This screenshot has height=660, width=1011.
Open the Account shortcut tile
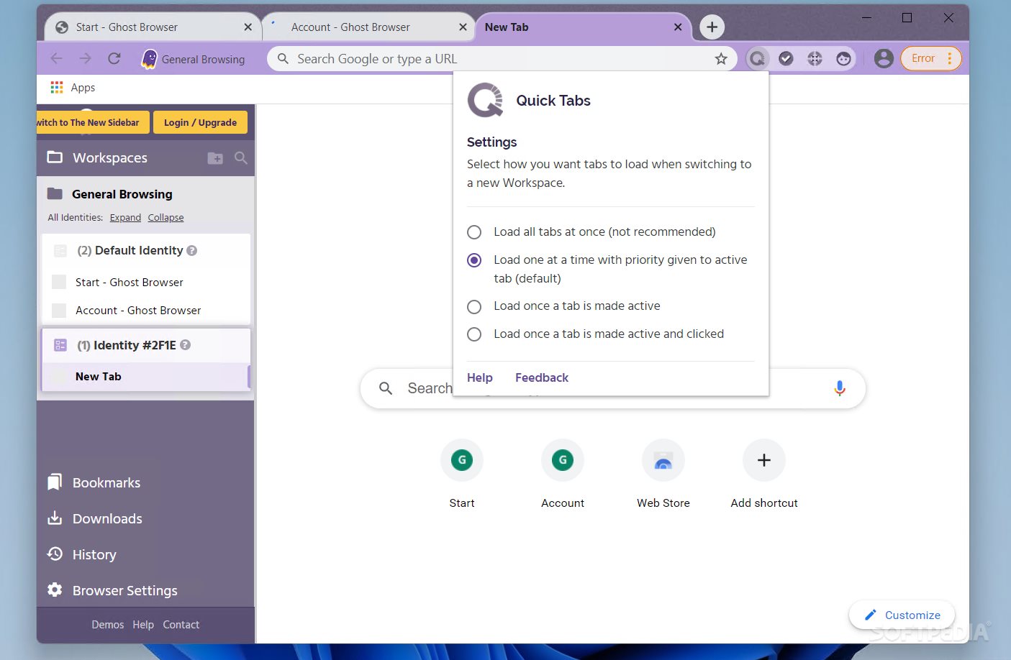click(x=563, y=475)
